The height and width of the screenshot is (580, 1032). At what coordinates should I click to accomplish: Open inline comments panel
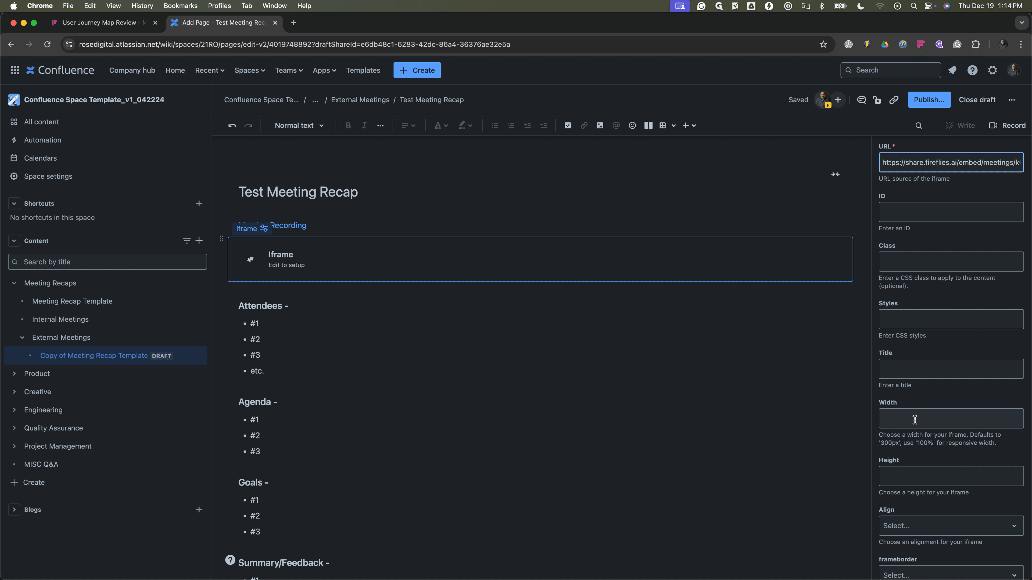coord(861,100)
